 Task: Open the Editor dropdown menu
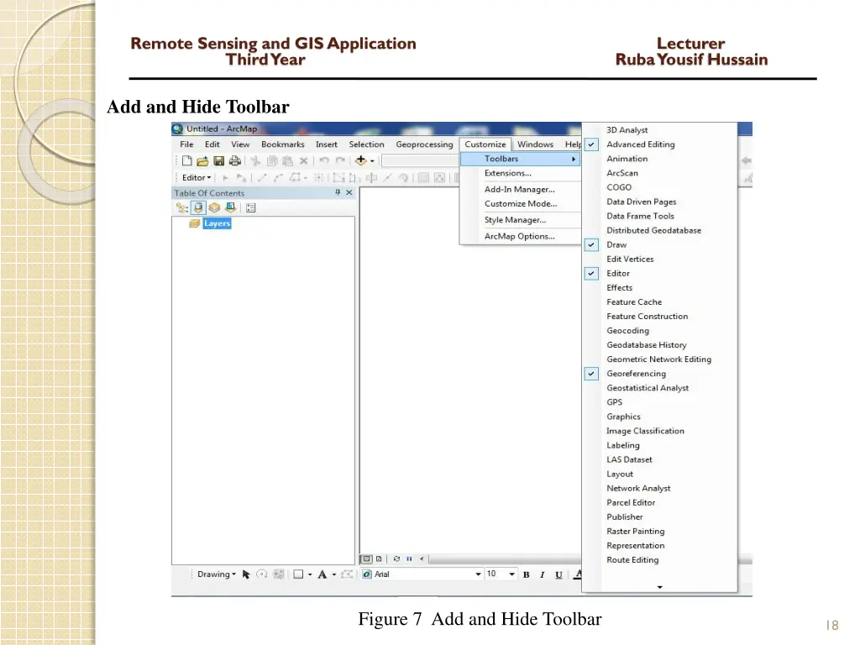pyautogui.click(x=197, y=178)
